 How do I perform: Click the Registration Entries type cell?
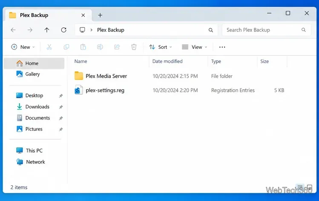coord(233,91)
